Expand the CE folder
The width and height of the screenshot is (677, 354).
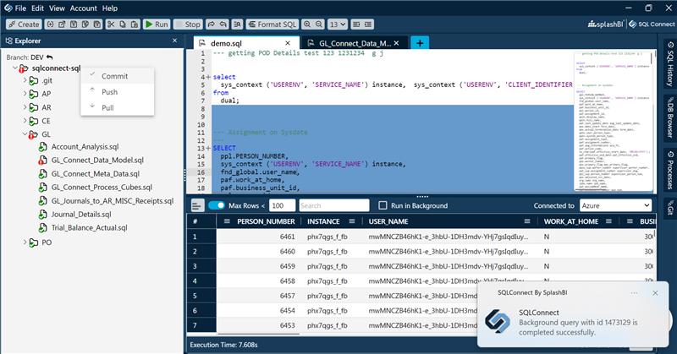click(25, 121)
